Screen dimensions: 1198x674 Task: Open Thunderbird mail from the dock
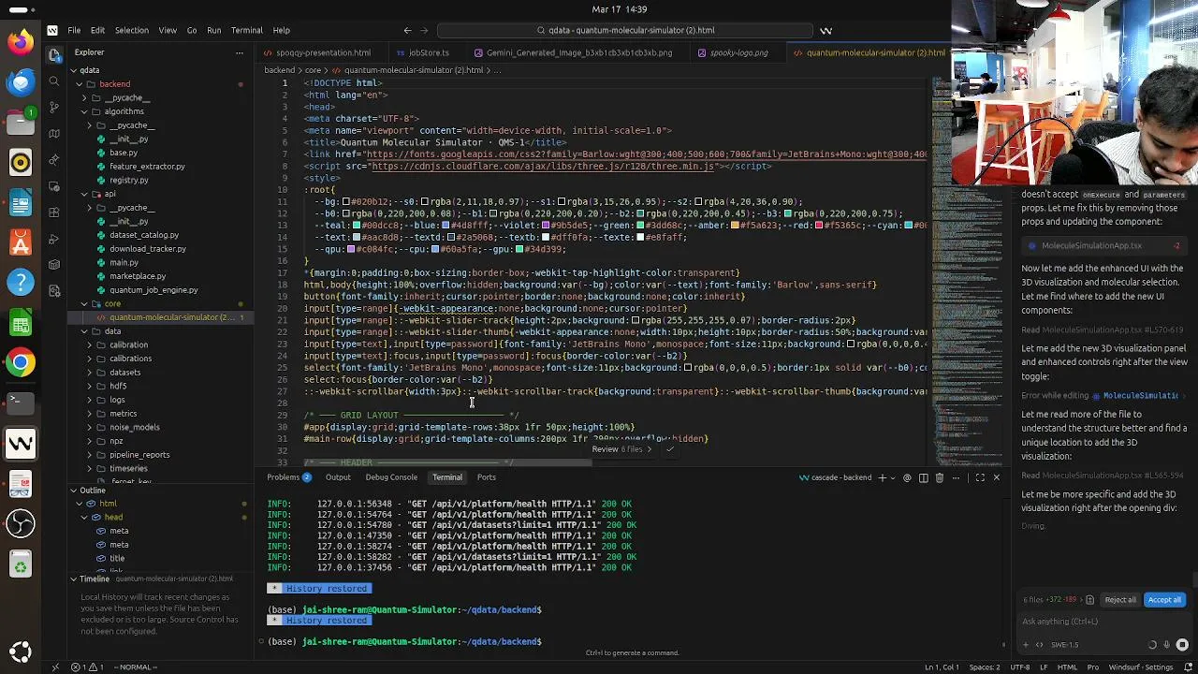tap(20, 82)
